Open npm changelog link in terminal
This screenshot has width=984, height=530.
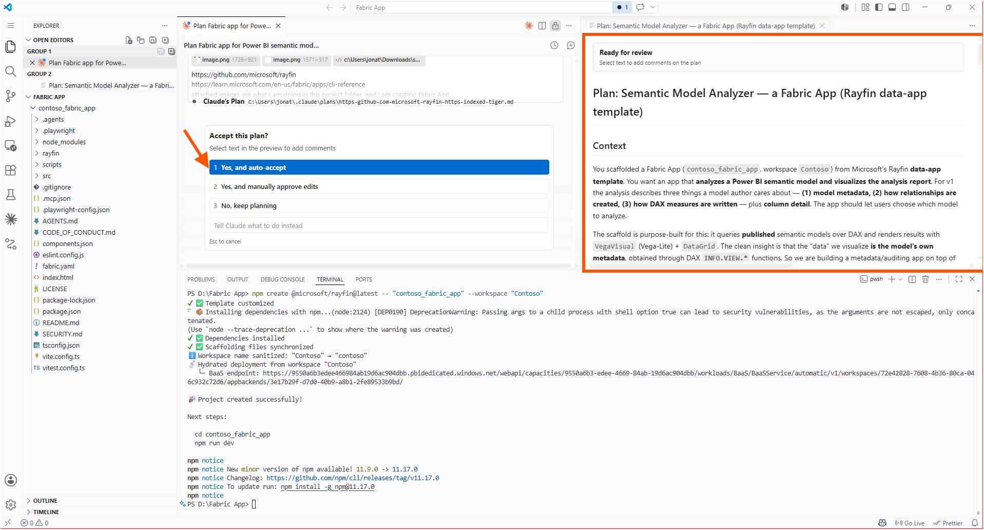[353, 478]
